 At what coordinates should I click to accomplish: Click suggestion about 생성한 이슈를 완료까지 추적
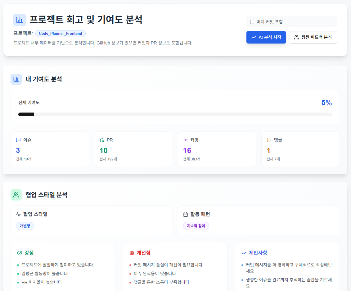[289, 283]
